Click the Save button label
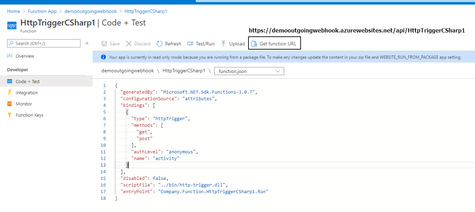475x212 pixels. point(114,44)
